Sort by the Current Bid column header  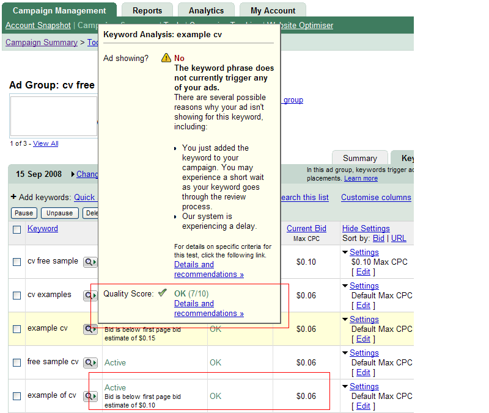(x=306, y=228)
